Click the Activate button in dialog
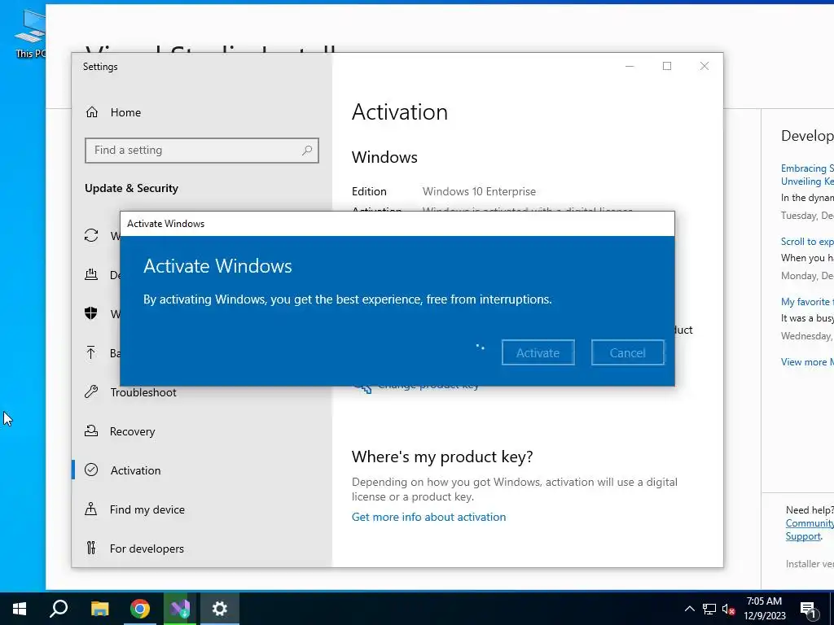Image resolution: width=834 pixels, height=625 pixels. tap(538, 352)
